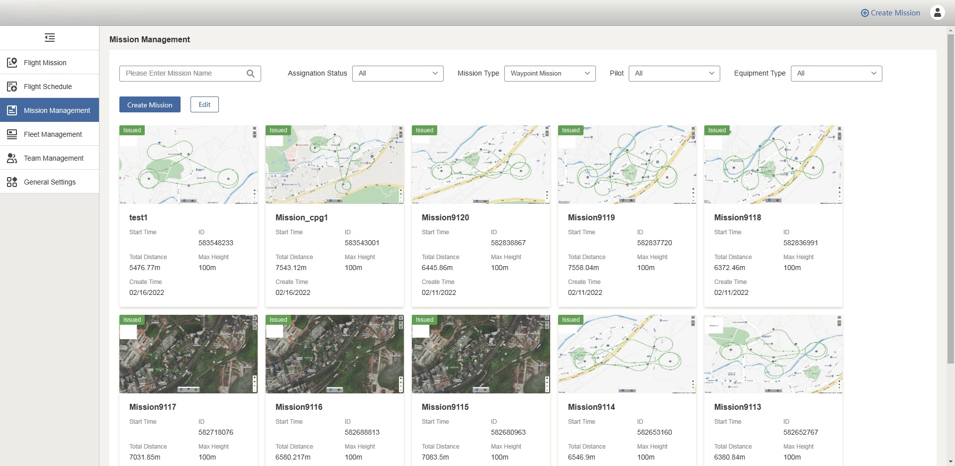Select the Flight Mission sidebar icon

click(x=12, y=62)
